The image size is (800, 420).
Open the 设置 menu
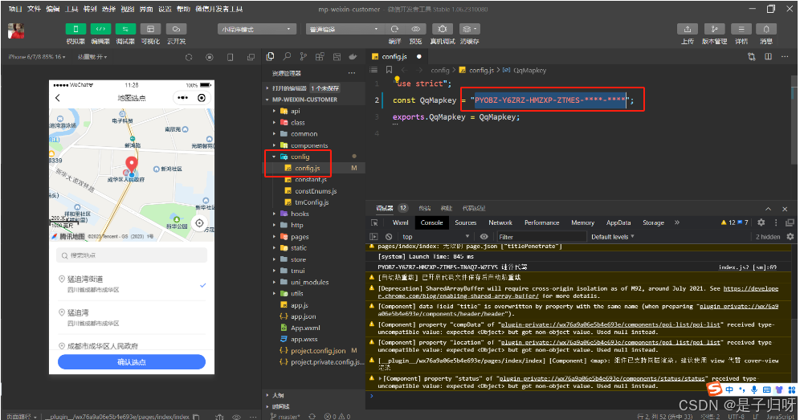(x=165, y=9)
